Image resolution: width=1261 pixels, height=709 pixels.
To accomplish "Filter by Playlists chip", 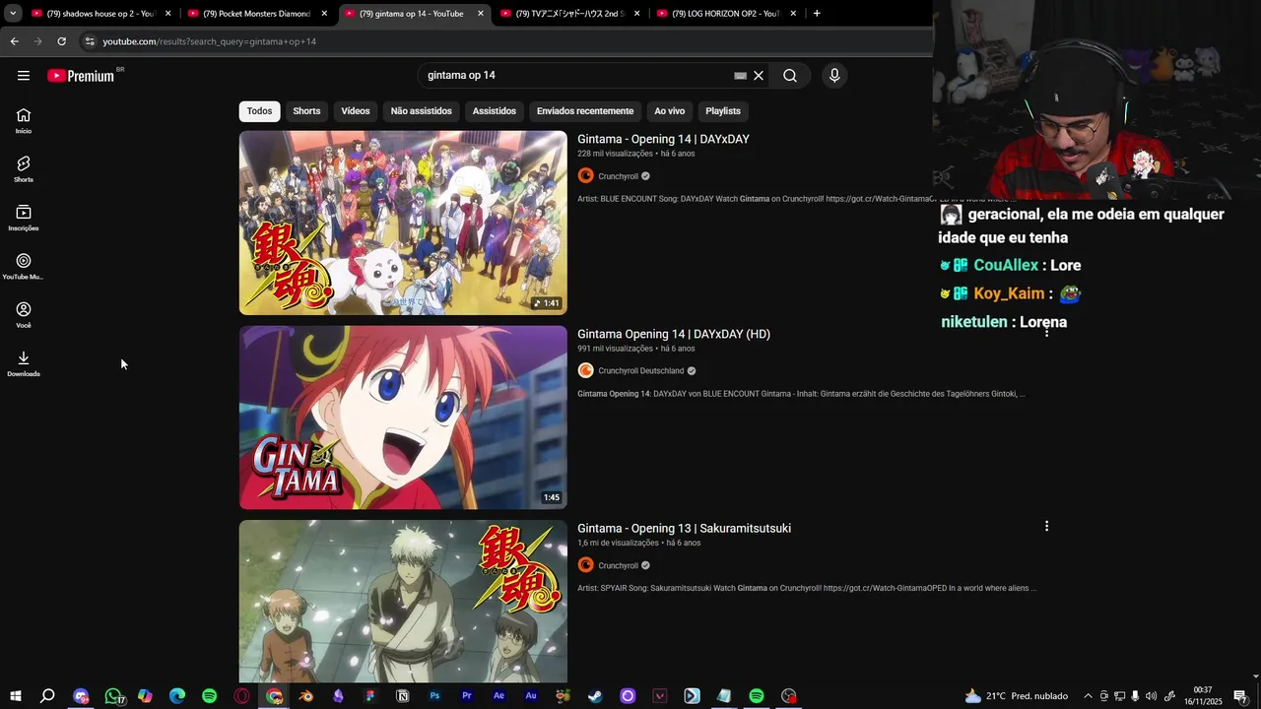I will (x=723, y=111).
